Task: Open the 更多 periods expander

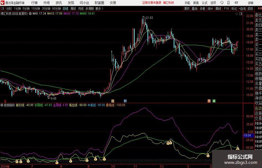Action: click(x=99, y=9)
